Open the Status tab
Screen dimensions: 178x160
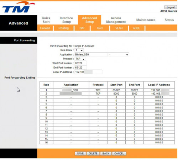169,20
